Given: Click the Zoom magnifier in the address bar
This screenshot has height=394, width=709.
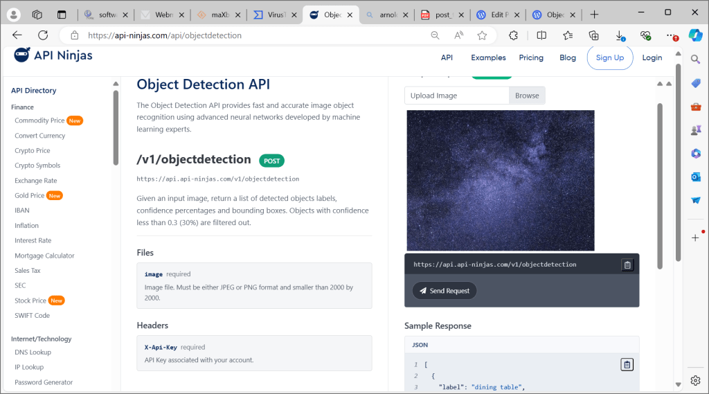Looking at the screenshot, I should 436,35.
